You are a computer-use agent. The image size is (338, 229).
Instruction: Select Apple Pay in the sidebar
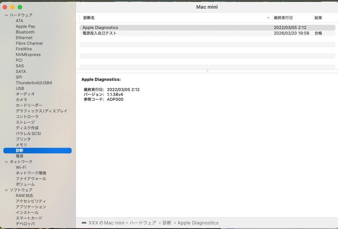25,26
